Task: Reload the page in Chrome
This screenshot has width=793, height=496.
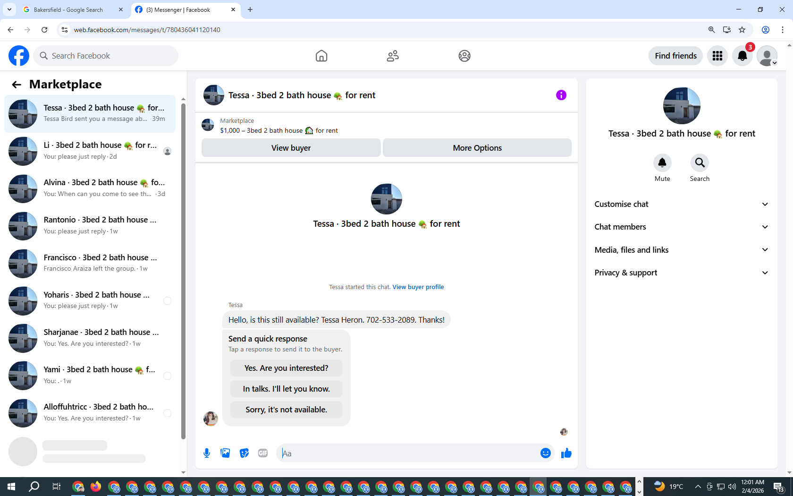Action: pyautogui.click(x=44, y=30)
